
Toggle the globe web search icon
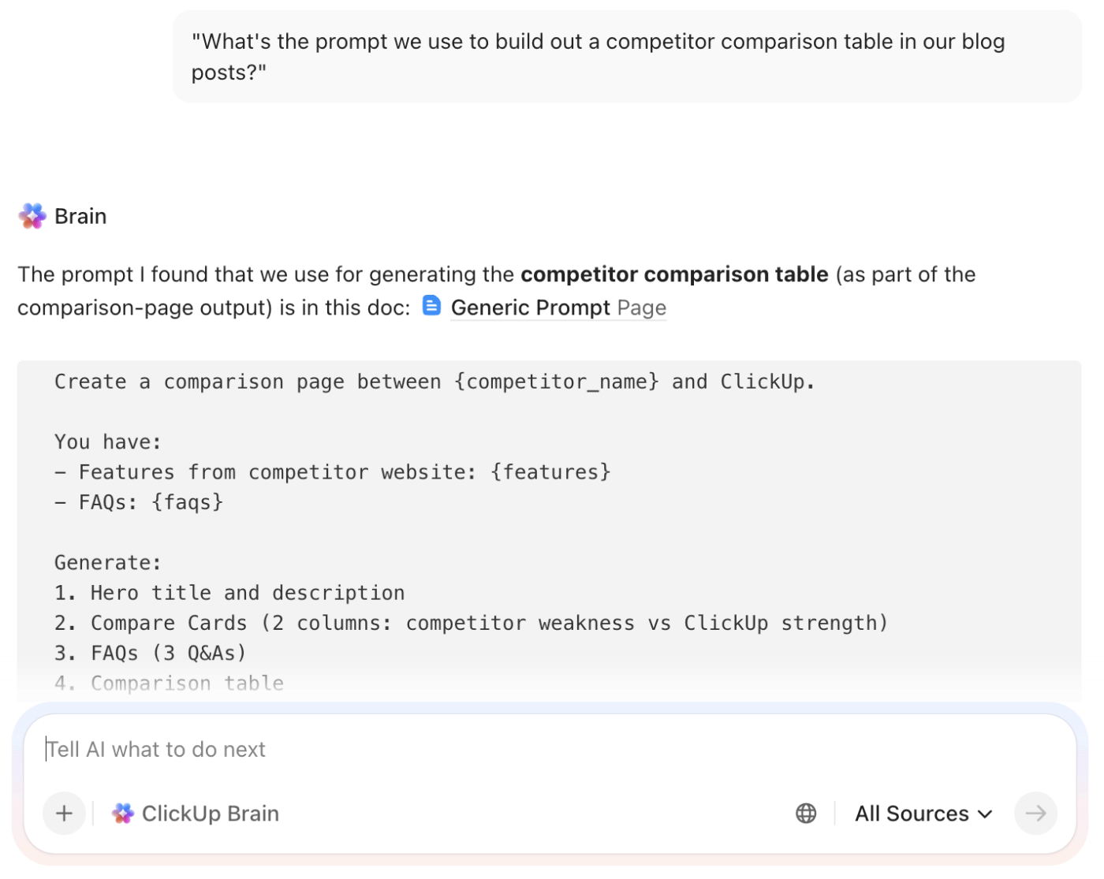pos(806,813)
